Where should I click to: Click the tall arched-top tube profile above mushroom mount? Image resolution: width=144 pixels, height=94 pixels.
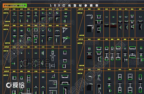(53, 52)
